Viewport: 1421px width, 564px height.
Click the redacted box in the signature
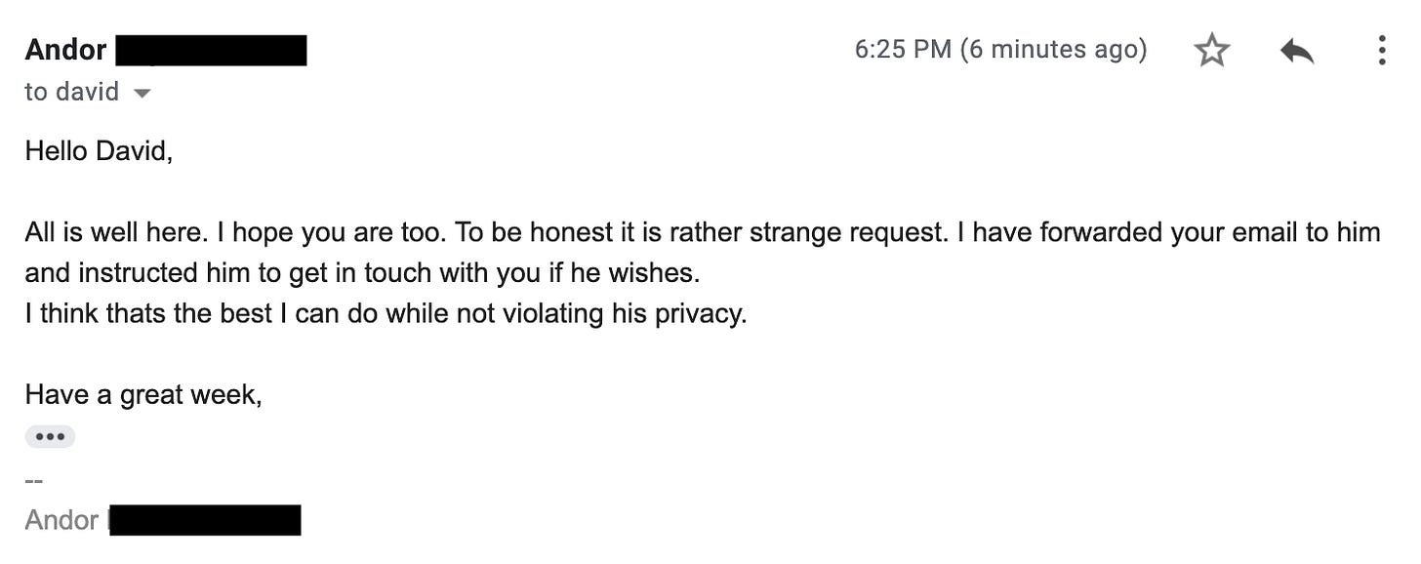tap(205, 520)
